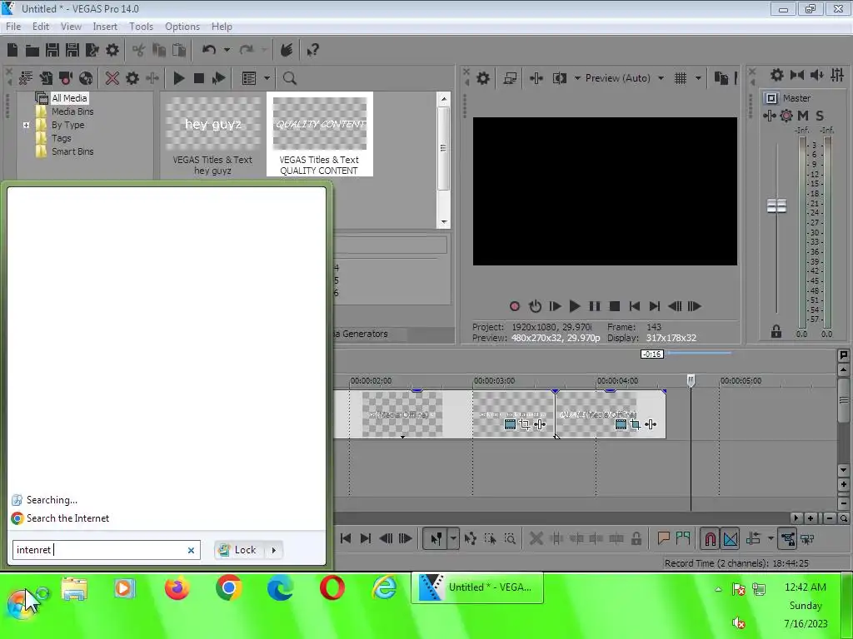Open the Views dropdown in Project Media
Image resolution: width=853 pixels, height=639 pixels.
coord(267,78)
